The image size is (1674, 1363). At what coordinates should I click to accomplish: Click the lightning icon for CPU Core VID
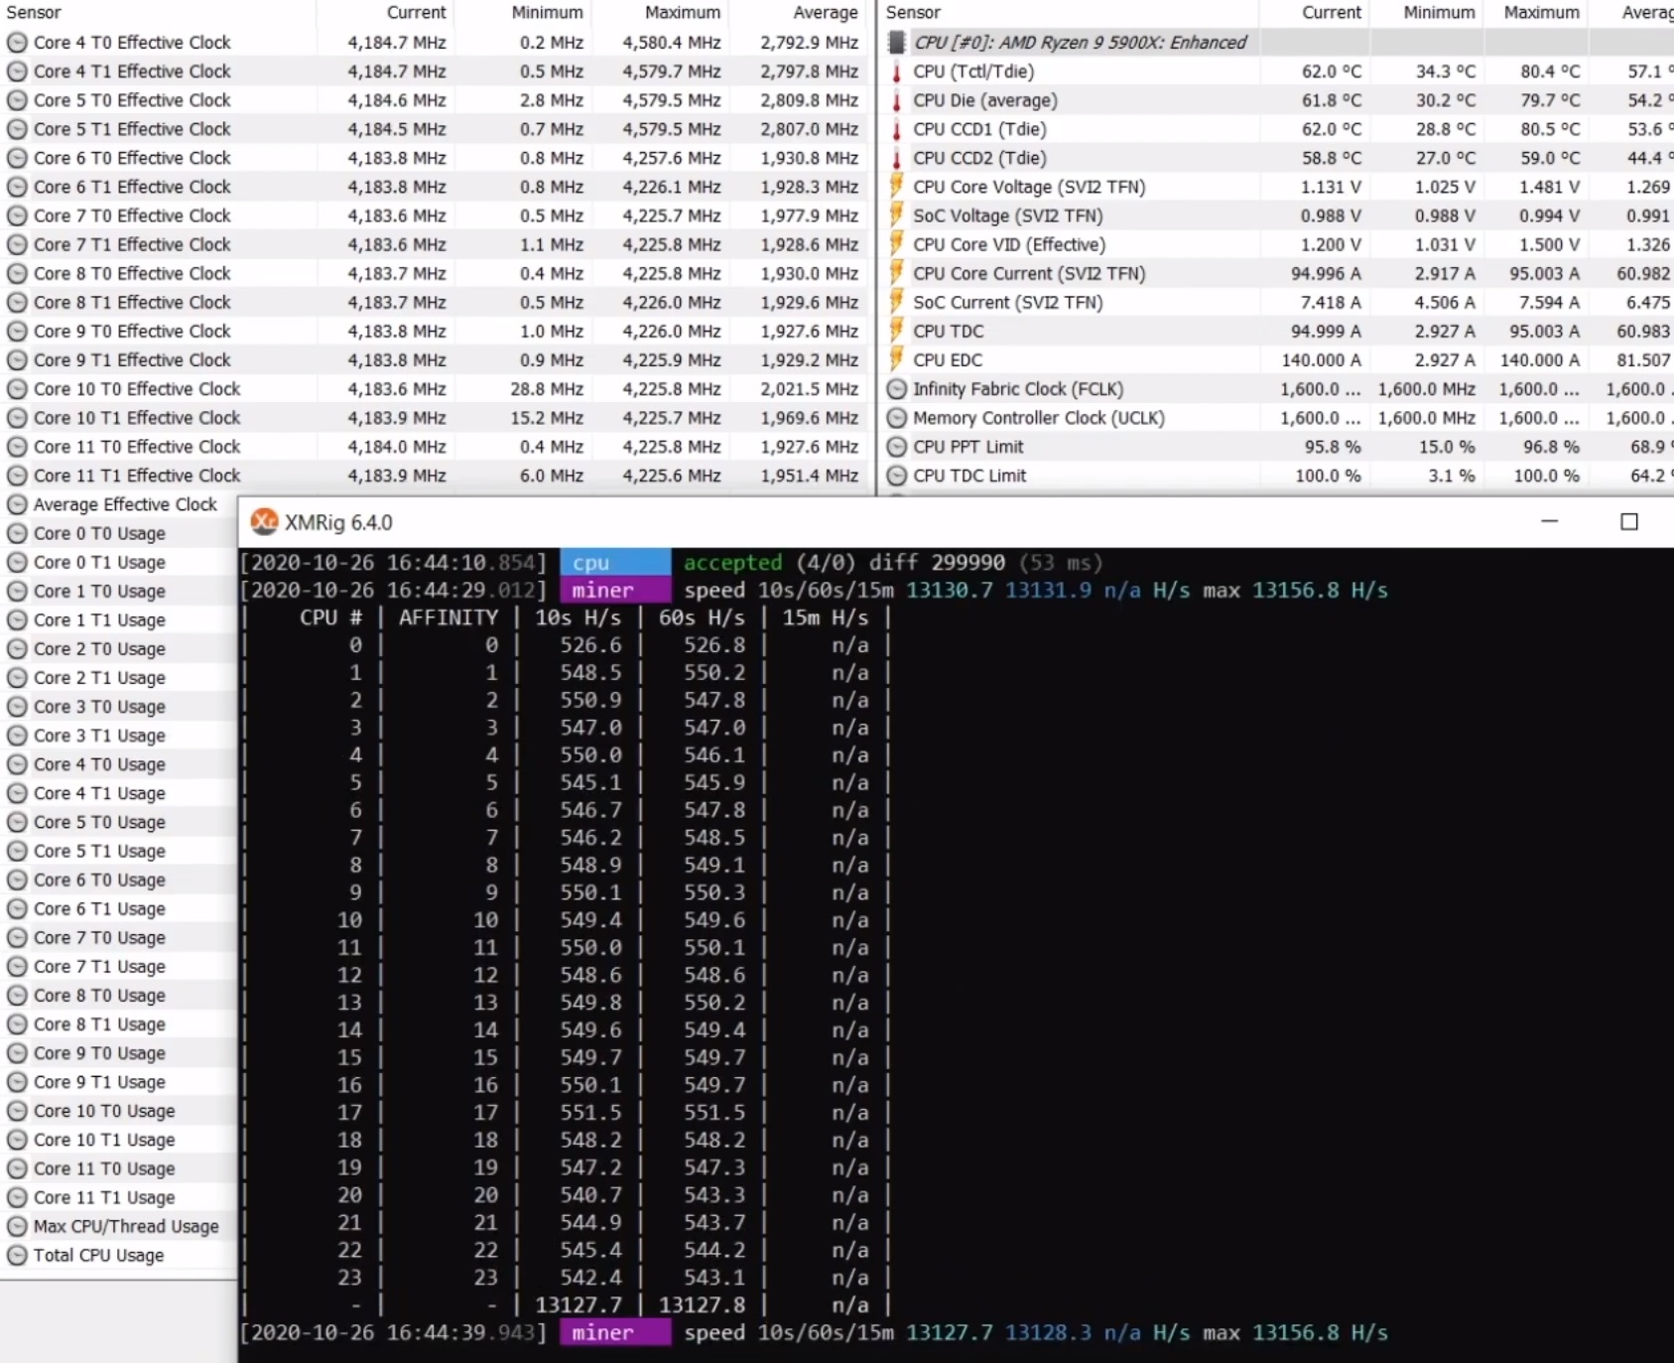tap(897, 244)
